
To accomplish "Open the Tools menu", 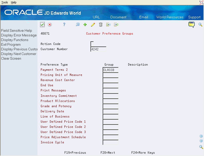I will [x=5, y=2].
